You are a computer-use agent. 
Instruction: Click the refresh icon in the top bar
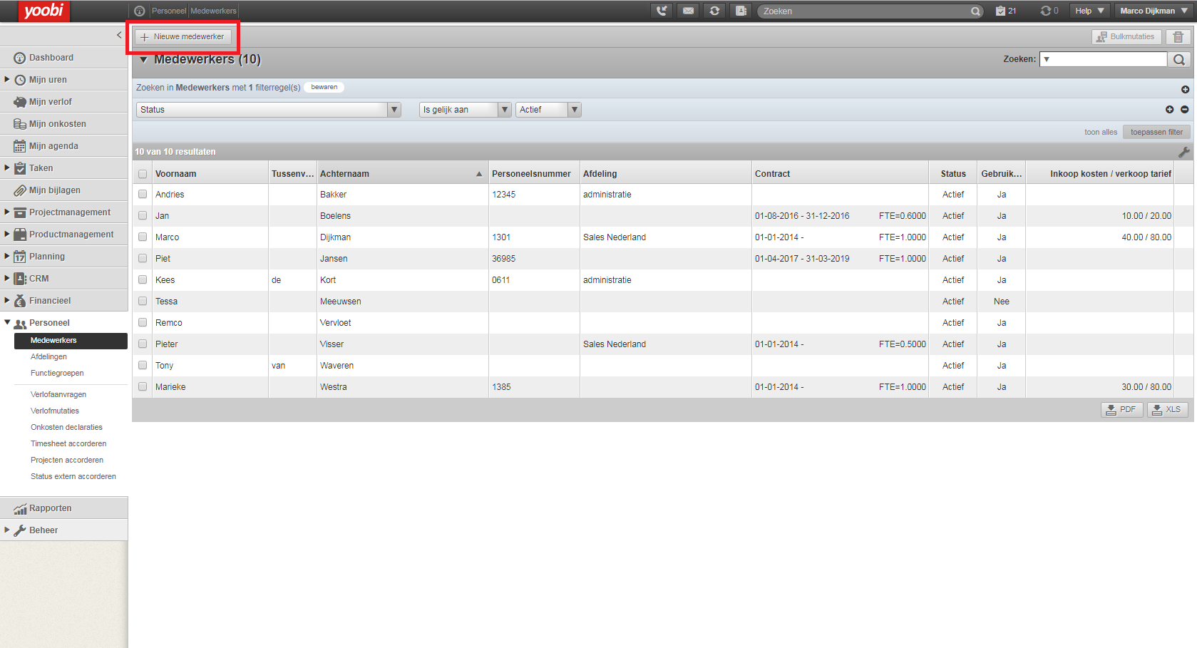tap(714, 11)
